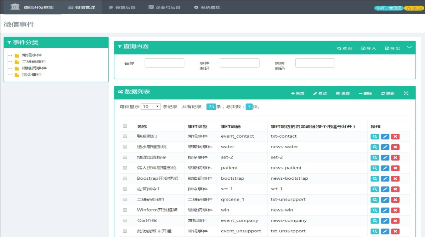Select the 常规事件 tree folder

(28, 55)
